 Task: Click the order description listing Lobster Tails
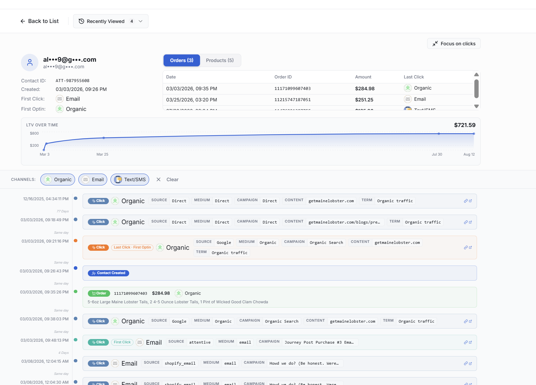(x=178, y=302)
